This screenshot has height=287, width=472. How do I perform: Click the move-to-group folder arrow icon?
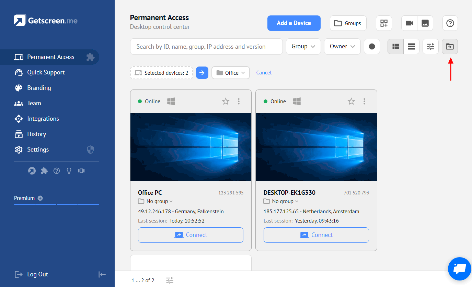(x=450, y=47)
